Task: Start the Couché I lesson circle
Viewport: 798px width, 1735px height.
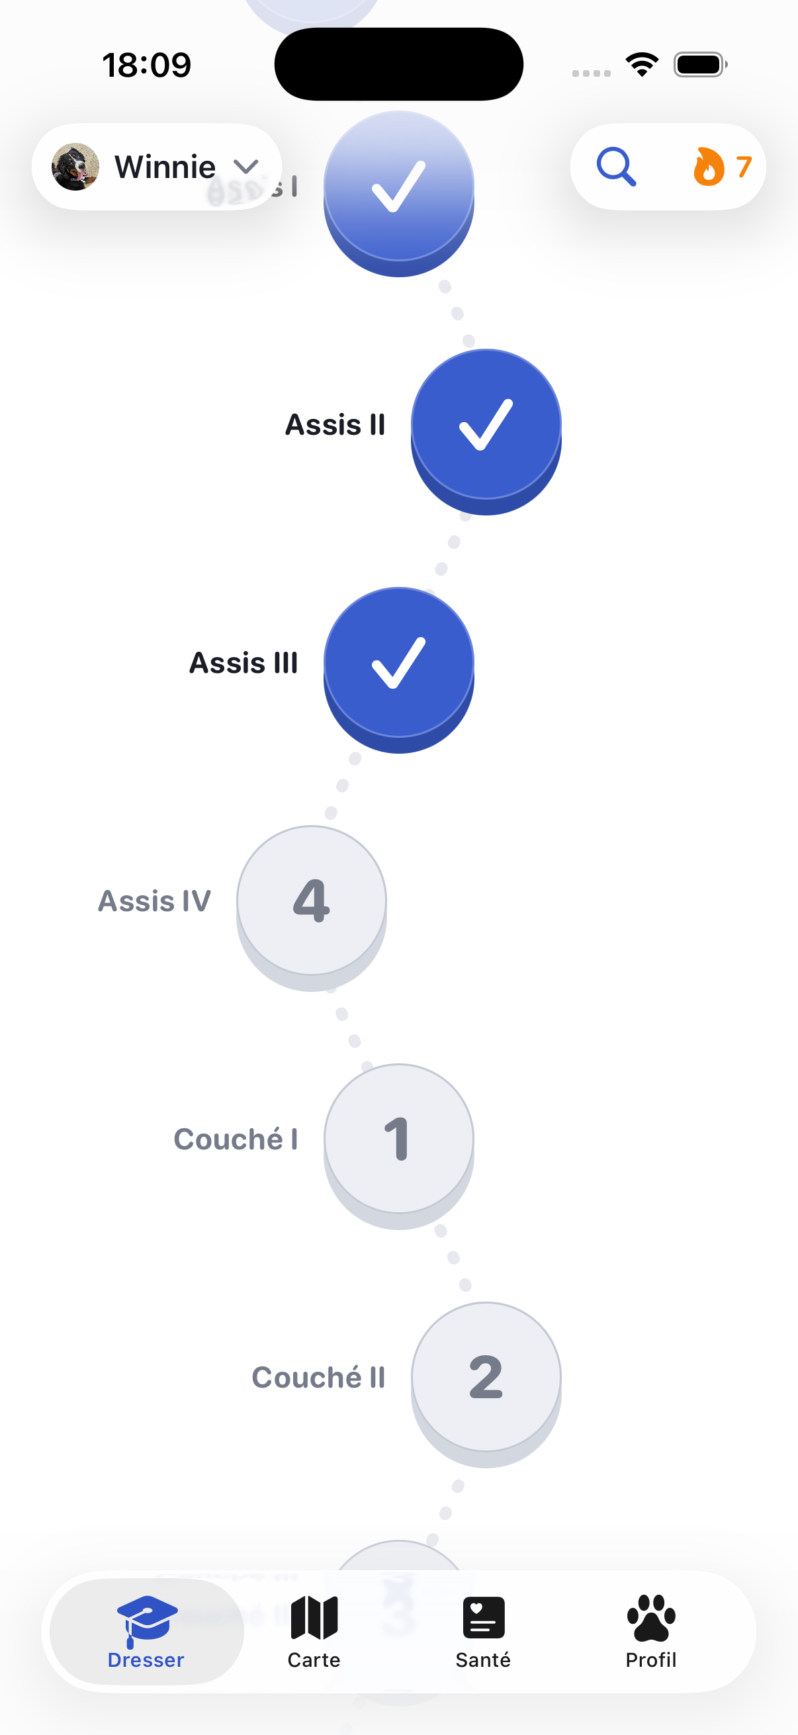Action: tap(398, 1145)
